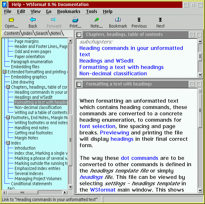The height and width of the screenshot is (204, 205).
Task: Open the File menu
Action: pos(8,11)
